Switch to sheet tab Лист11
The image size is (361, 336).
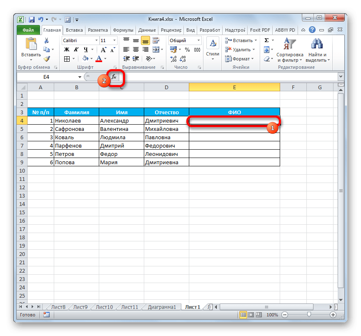(x=129, y=307)
